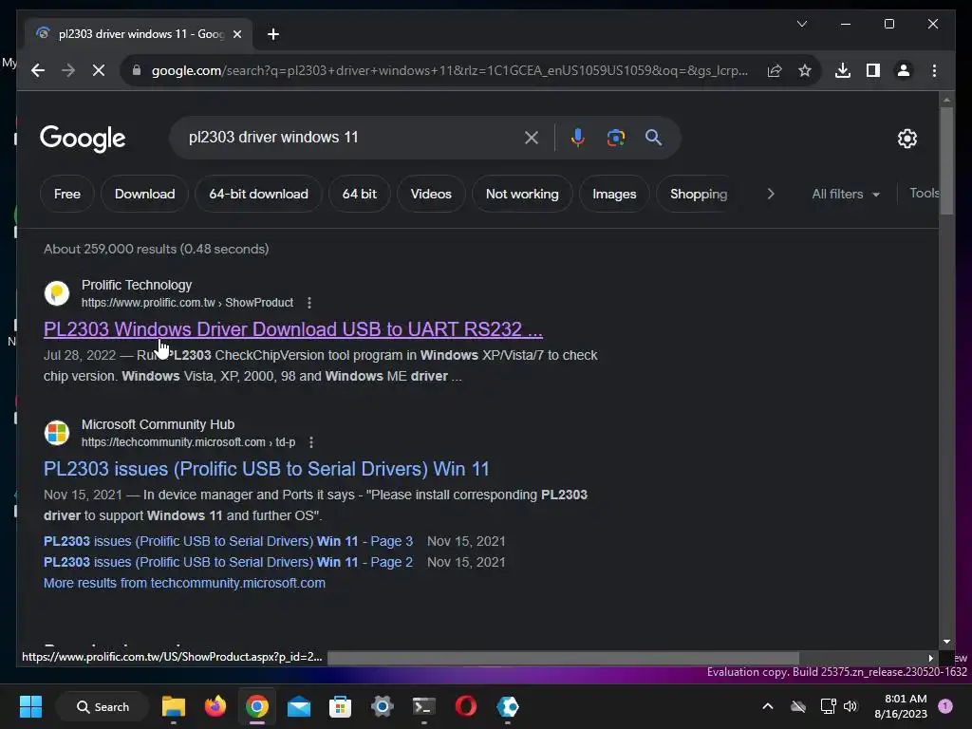972x729 pixels.
Task: Go back to the previous page
Action: point(38,70)
